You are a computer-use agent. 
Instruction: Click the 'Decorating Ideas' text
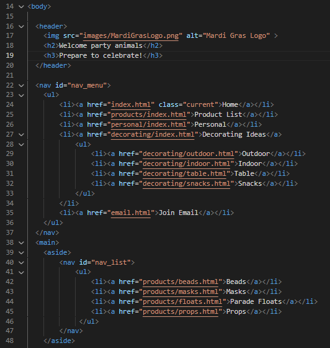tap(234, 134)
